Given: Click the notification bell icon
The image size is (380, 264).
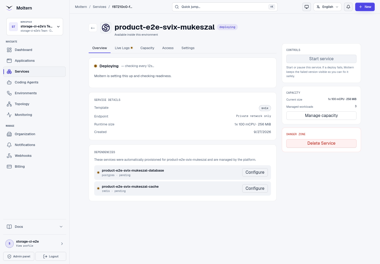Looking at the screenshot, I should (348, 7).
